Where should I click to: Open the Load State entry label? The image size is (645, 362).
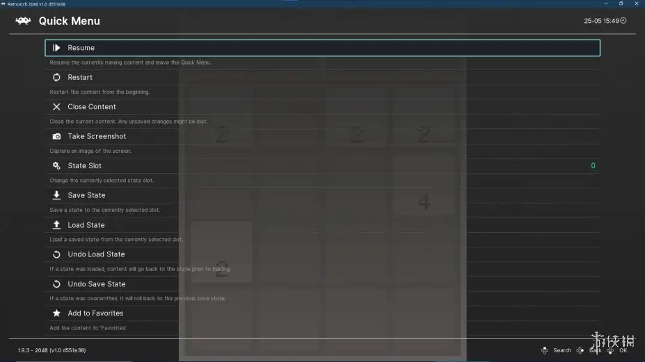click(x=86, y=224)
